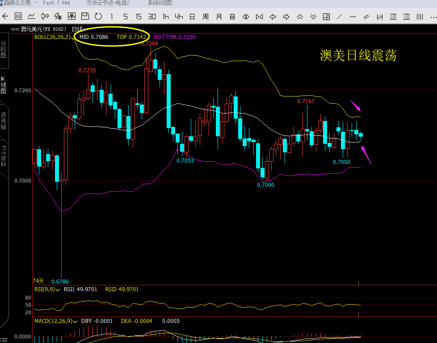
Task: Click the 0.7167 high price label
Action: (306, 101)
